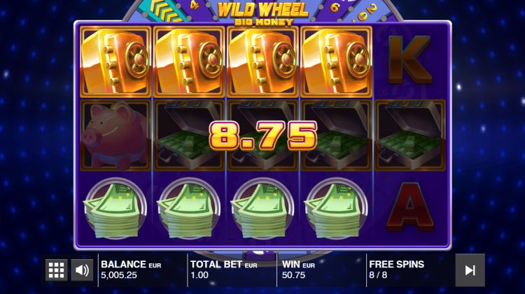Open the Total Bet EUR field

224,270
